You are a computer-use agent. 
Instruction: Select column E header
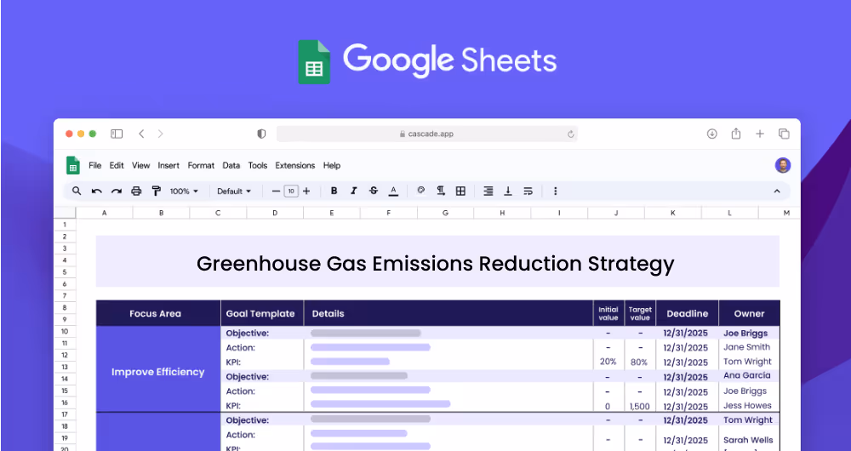tap(332, 214)
